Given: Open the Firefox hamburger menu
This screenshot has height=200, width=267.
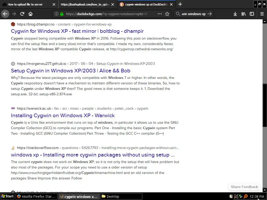Looking at the screenshot, I should coord(262,14).
